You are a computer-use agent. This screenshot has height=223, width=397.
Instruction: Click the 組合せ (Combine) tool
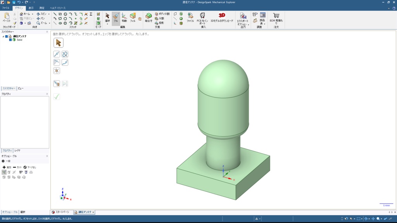[x=148, y=18]
